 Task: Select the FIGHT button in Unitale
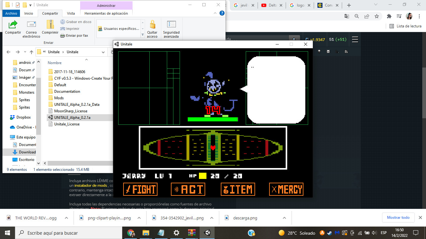click(140, 189)
